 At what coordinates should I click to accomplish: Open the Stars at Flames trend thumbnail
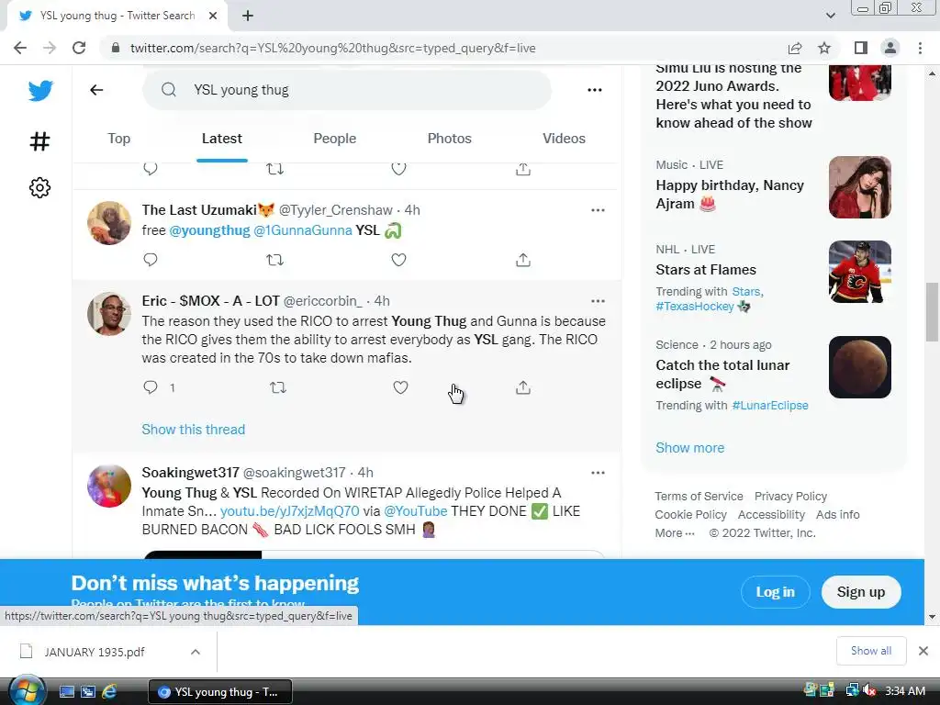(859, 272)
